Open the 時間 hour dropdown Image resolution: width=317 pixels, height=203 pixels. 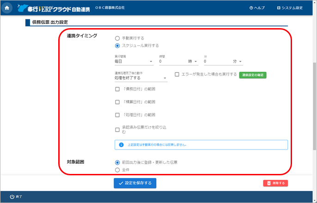click(179, 61)
